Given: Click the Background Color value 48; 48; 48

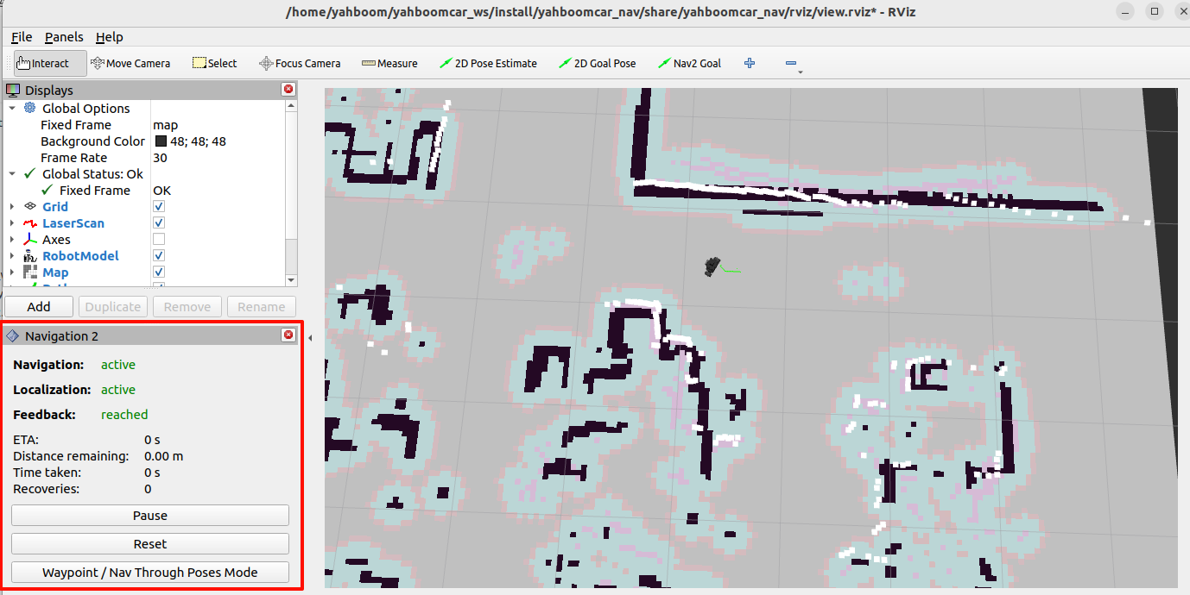Looking at the screenshot, I should click(x=198, y=141).
